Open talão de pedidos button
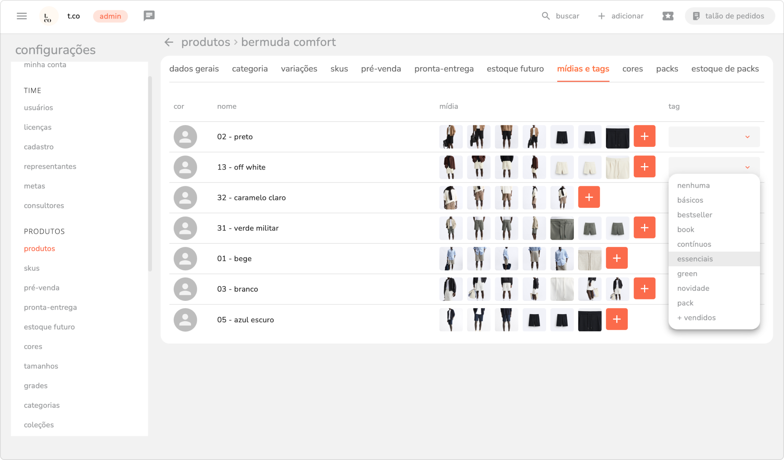The width and height of the screenshot is (784, 460). tap(729, 16)
